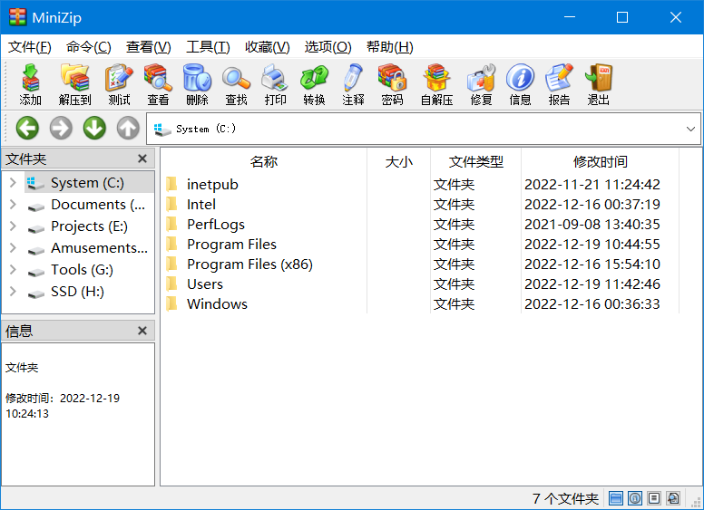The image size is (704, 510).
Task: Click the 退出 (Exit) door icon
Action: (598, 85)
